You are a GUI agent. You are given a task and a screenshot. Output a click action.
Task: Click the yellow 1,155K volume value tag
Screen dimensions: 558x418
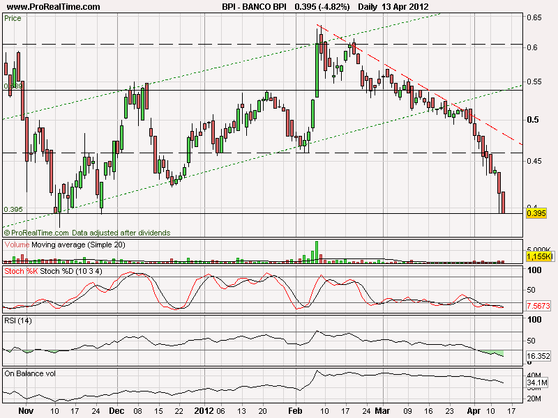[x=538, y=256]
